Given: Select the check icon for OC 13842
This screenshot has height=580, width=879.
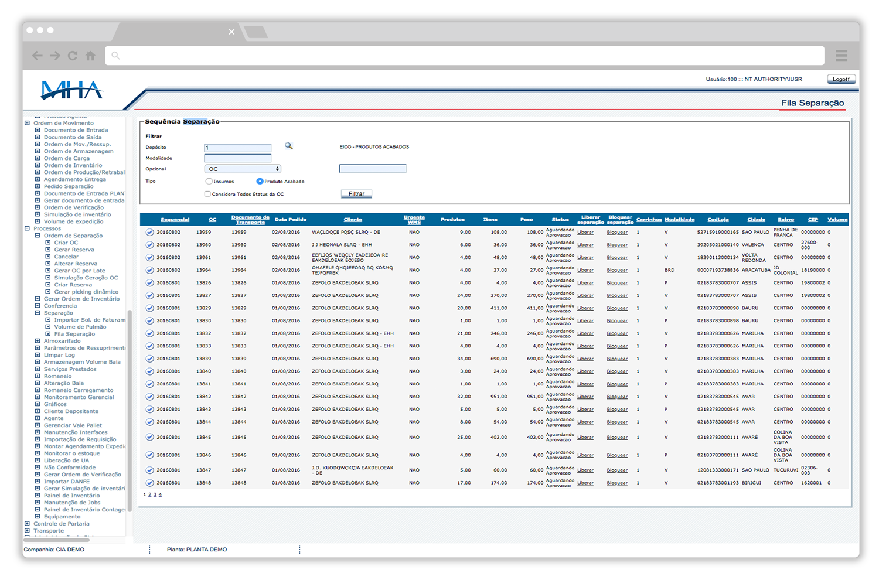Looking at the screenshot, I should tap(150, 397).
